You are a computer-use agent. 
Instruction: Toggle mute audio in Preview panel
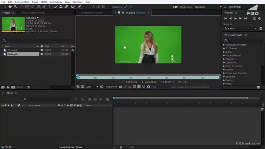(x=260, y=18)
